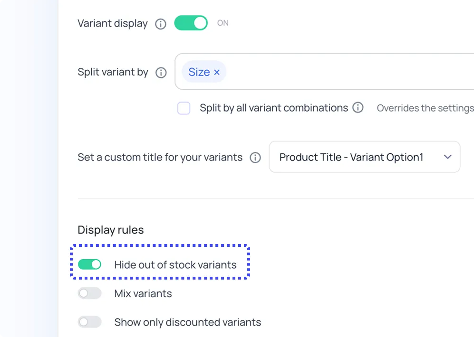
Task: Open the custom variant title info tooltip
Action: pos(255,157)
